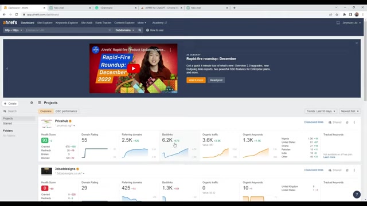The image size is (367, 206).
Task: Open Site Explorer in the top menu
Action: (45, 23)
